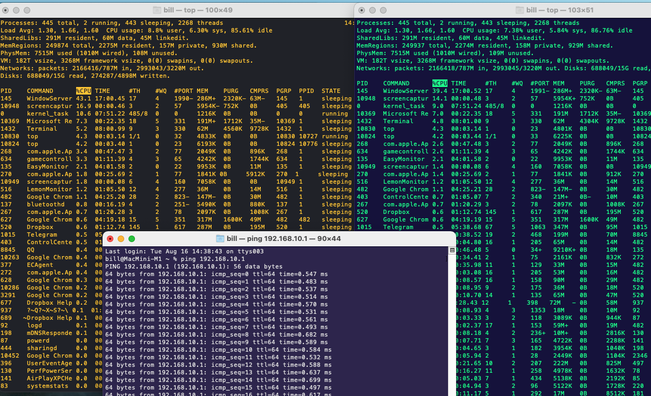Click the WindowServer row in left top window

(x=176, y=98)
